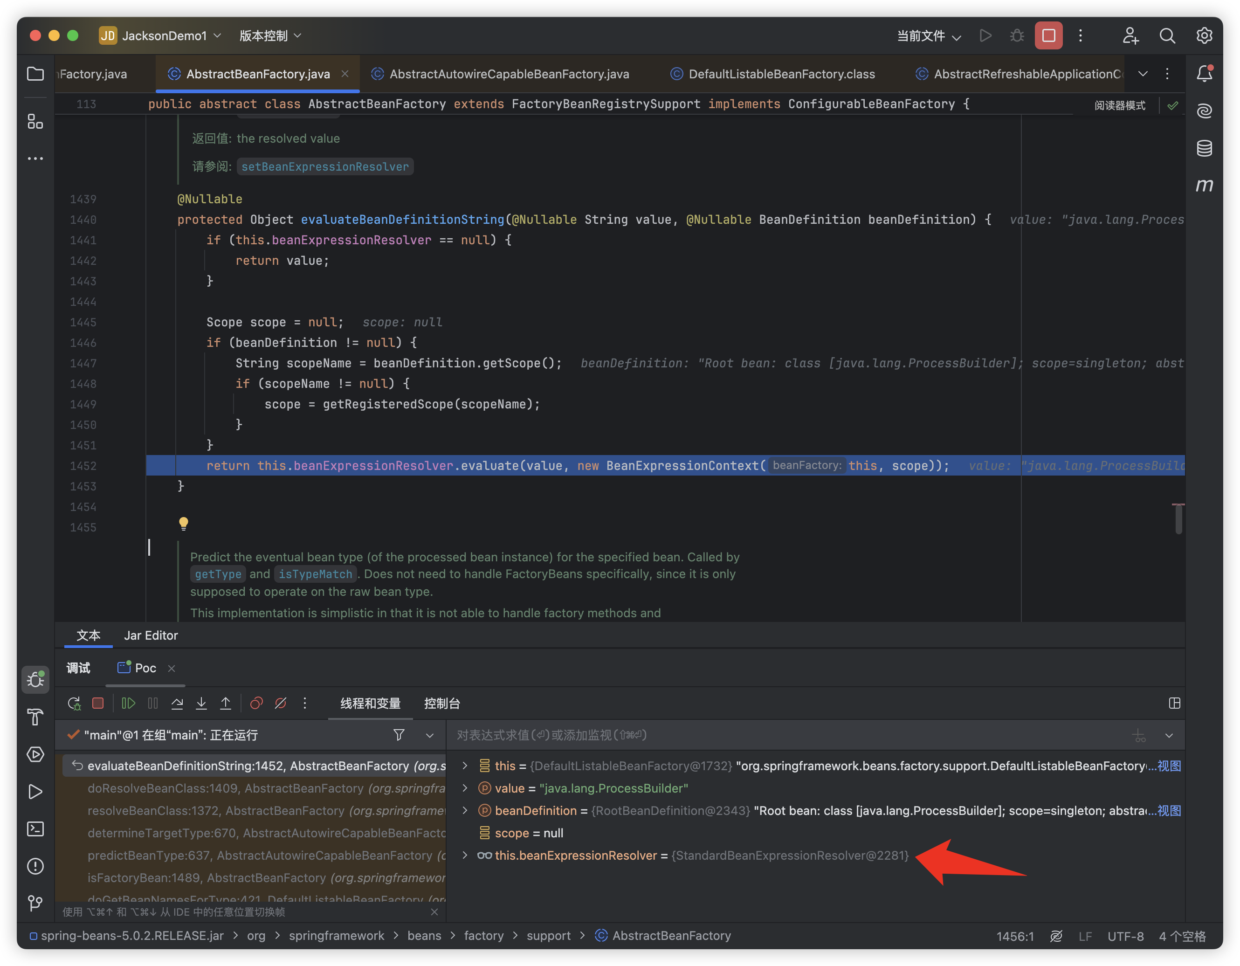Click the isTypeMatch documentation link
The image size is (1240, 966).
pyautogui.click(x=316, y=574)
